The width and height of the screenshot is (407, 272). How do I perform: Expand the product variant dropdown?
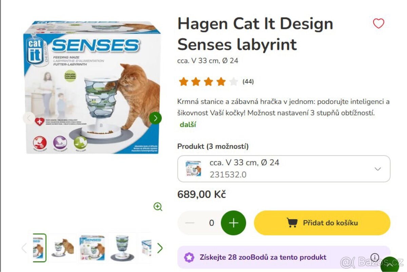[x=377, y=169]
